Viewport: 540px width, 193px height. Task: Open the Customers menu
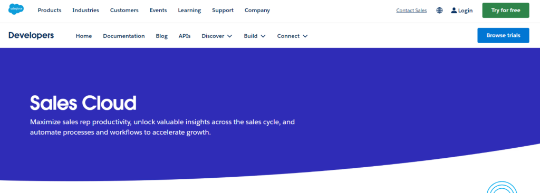(124, 11)
